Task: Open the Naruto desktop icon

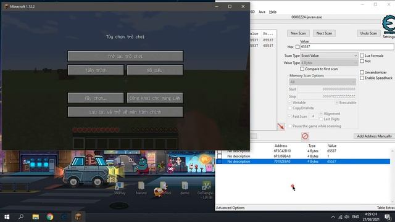Action: coord(141,188)
